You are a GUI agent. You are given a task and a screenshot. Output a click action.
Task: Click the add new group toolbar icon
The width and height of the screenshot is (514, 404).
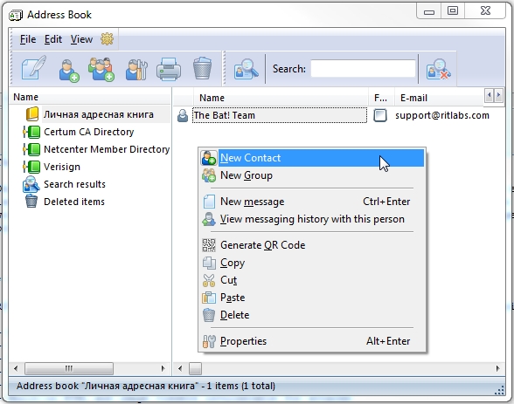pyautogui.click(x=101, y=69)
